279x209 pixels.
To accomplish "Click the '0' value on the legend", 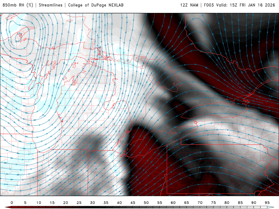I will click(x=12, y=203).
